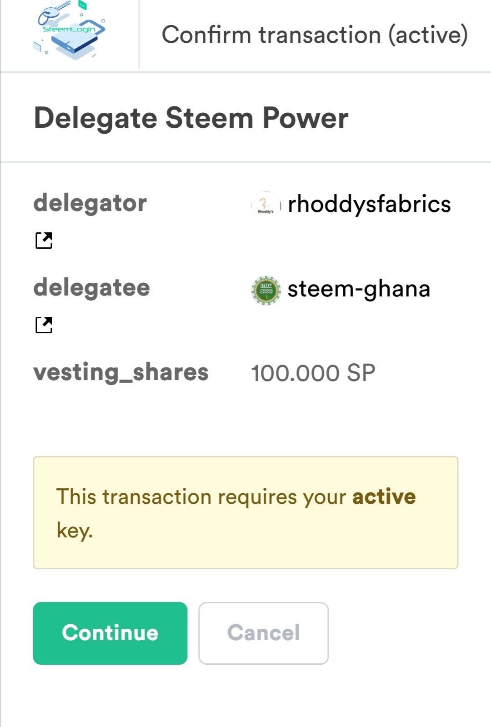The image size is (491, 727).
Task: Select the 'Delegate Steem Power' heading
Action: coord(191,118)
